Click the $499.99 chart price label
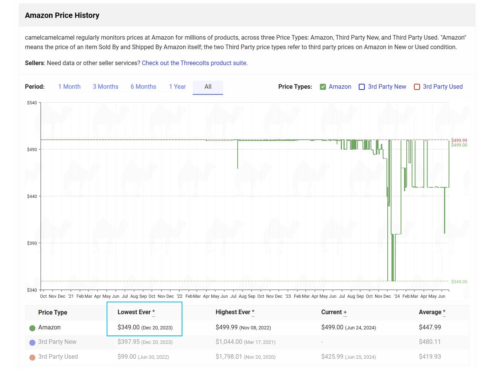Viewport: 492px width, 369px height. point(459,141)
